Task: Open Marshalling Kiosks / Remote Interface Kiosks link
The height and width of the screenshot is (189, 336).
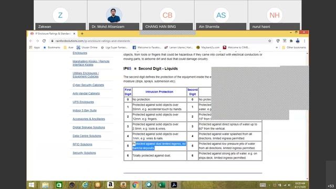Action: pyautogui.click(x=91, y=63)
